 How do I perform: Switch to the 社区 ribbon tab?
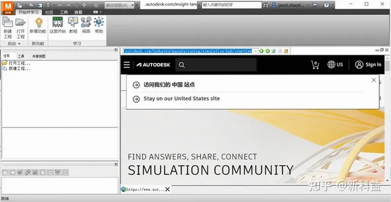click(49, 12)
